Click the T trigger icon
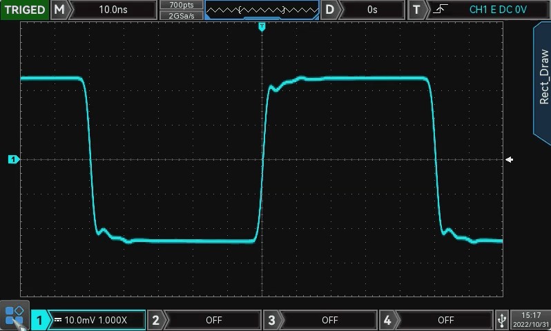Screen dimensions: 551x331 pyautogui.click(x=416, y=10)
